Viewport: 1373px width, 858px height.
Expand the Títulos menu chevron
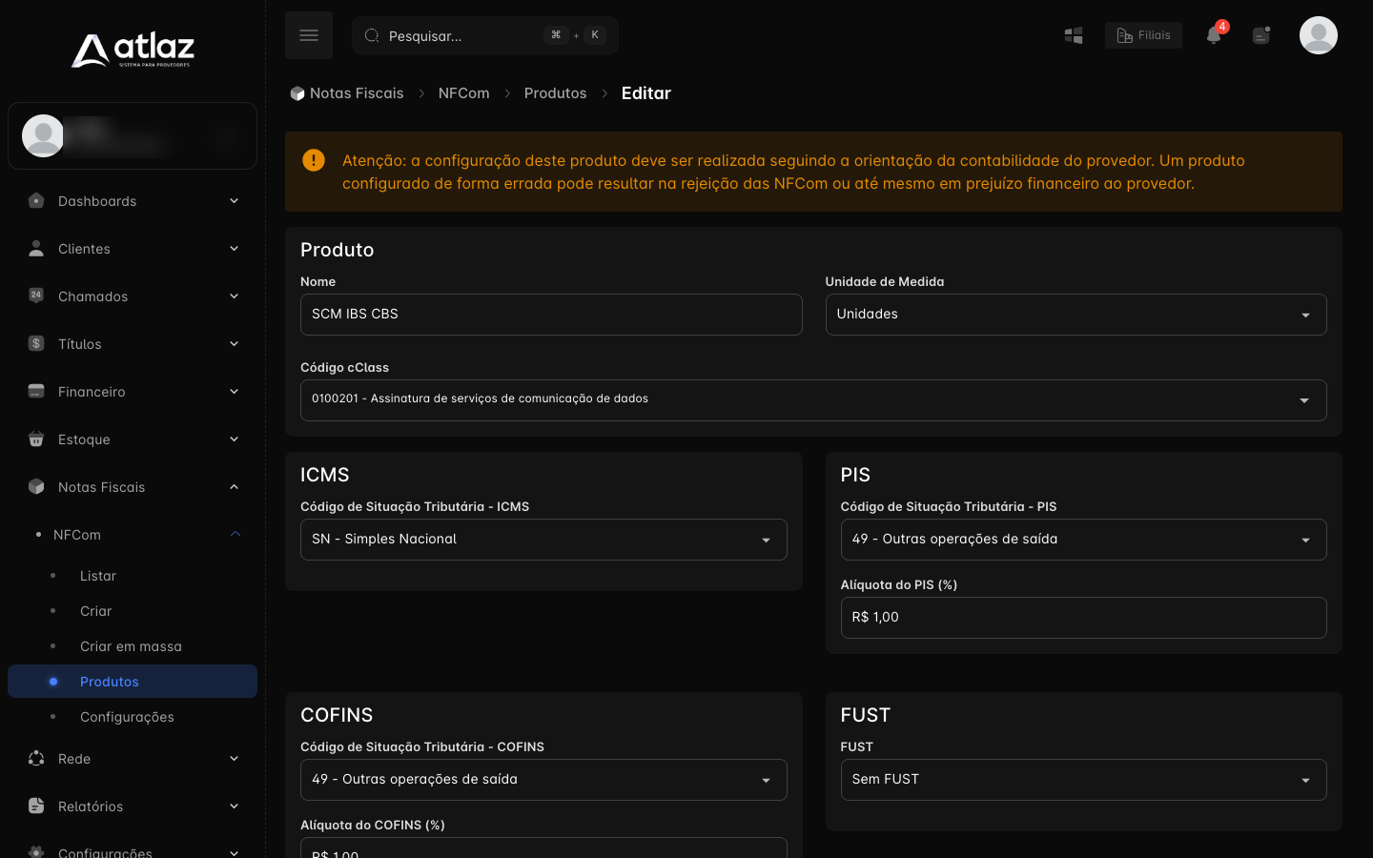pos(234,343)
